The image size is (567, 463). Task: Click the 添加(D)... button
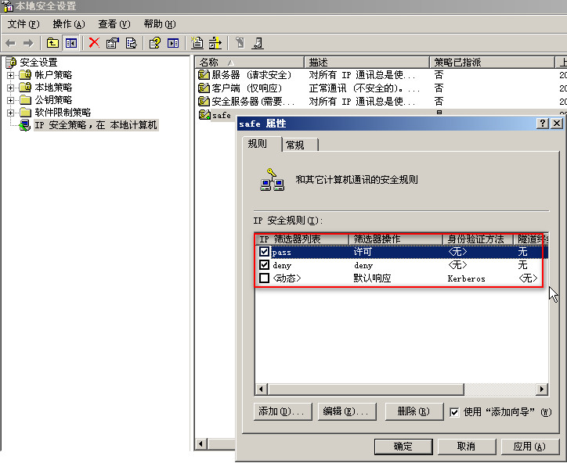(283, 411)
